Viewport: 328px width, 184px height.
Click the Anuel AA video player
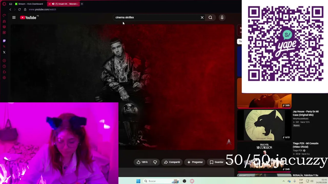click(122, 87)
